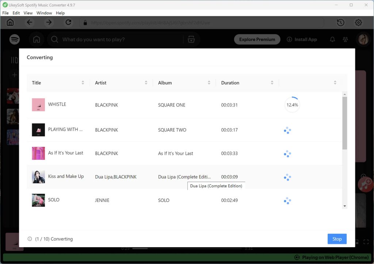The height and width of the screenshot is (264, 374).
Task: Open the converter Settings gear icon
Action: 358,22
